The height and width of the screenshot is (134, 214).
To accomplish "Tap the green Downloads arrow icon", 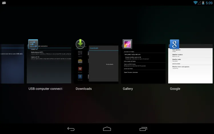I will point(80,44).
